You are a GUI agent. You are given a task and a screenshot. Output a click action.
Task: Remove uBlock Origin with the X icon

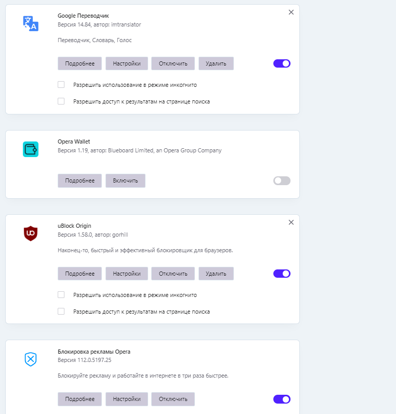291,222
